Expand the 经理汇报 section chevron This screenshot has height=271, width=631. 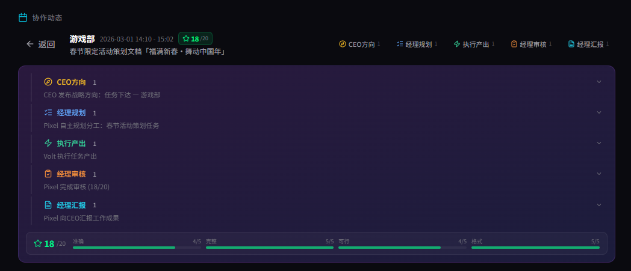pos(599,205)
